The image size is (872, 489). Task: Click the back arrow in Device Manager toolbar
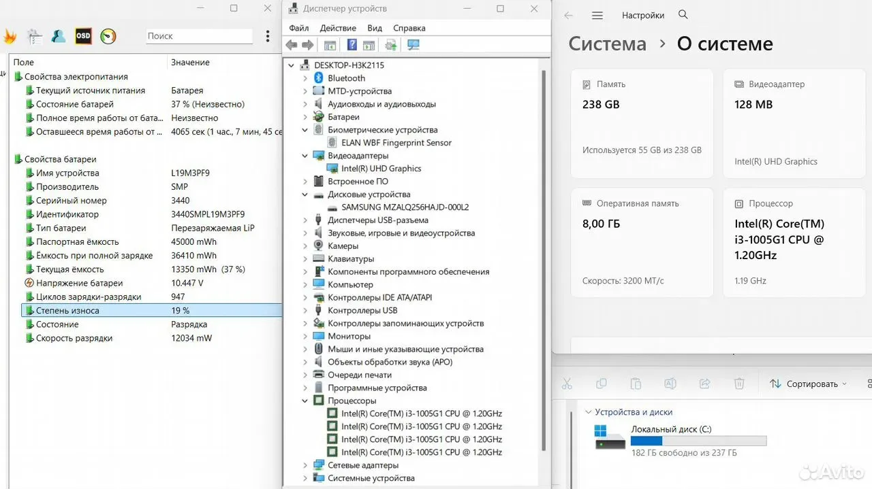292,45
